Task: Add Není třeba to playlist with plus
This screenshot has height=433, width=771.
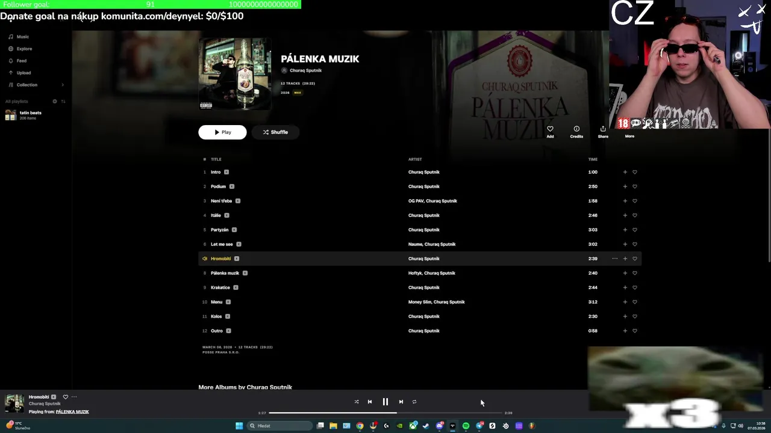Action: point(625,201)
